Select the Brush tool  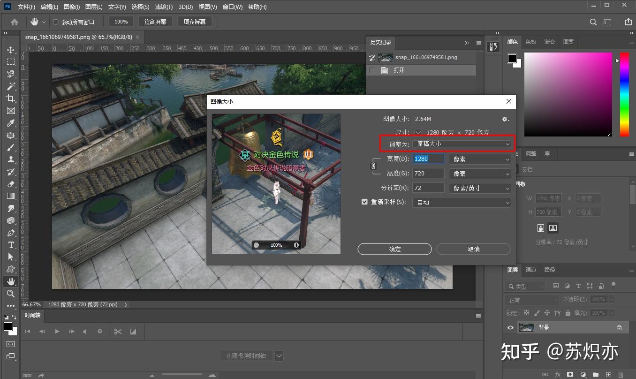click(10, 147)
